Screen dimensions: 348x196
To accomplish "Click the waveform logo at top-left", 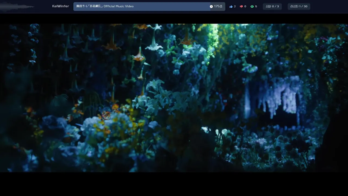I will coord(17,7).
